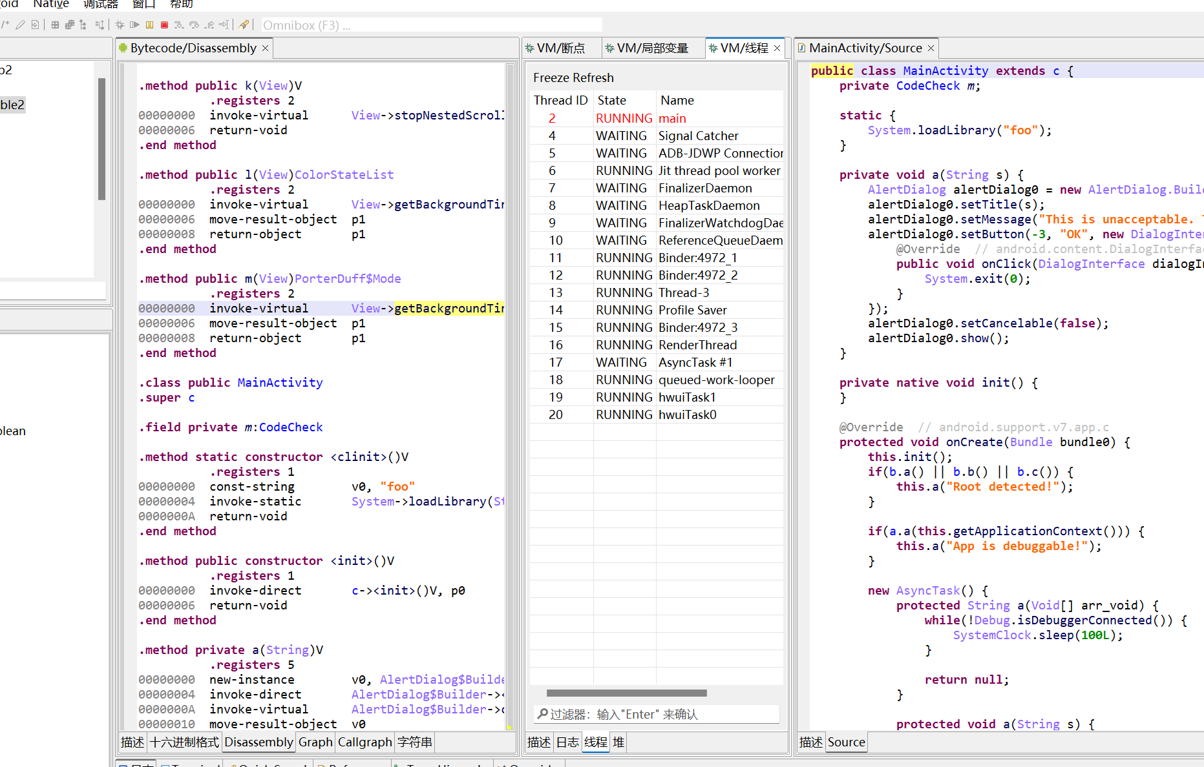Click inside the Omnibox (F3) field
Viewport: 1204px width, 767px height.
431,25
